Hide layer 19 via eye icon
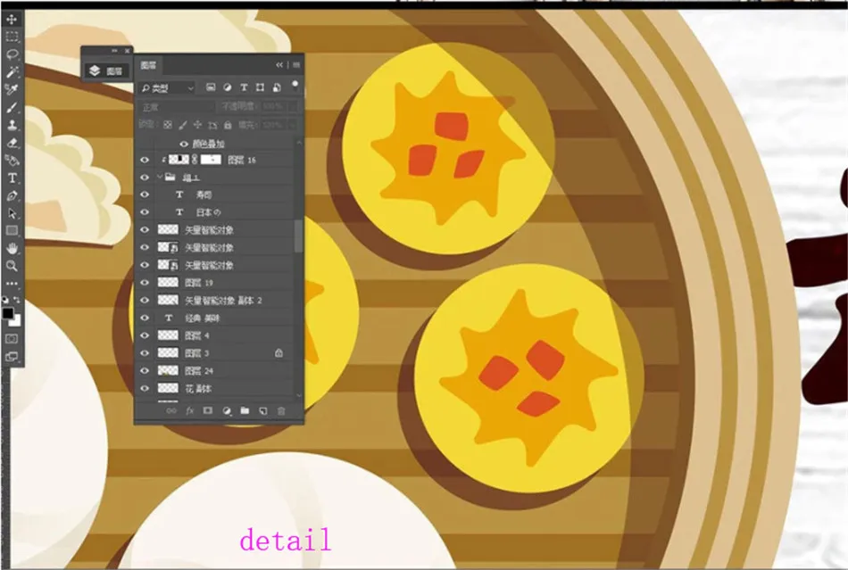Viewport: 848px width, 570px height. 145,283
